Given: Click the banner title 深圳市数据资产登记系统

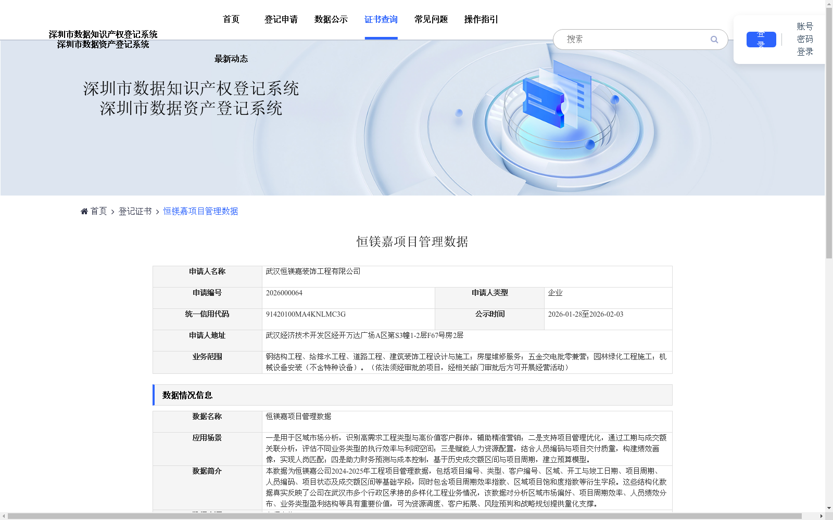Looking at the screenshot, I should click(191, 108).
